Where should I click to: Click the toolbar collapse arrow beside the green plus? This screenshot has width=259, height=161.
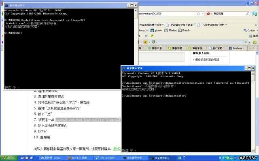(x=250, y=42)
